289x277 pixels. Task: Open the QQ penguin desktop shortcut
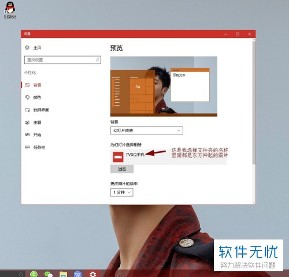click(x=10, y=10)
